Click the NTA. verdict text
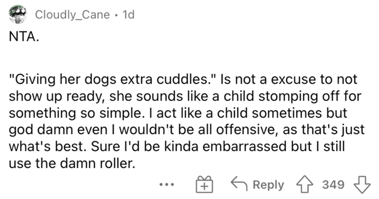 (x=24, y=37)
